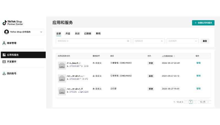Click 管理 link for the first app row
Image resolution: width=220 pixels, height=125 pixels.
tap(198, 63)
